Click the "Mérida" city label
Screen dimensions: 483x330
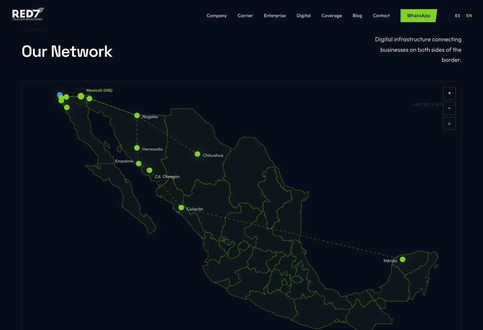click(390, 261)
